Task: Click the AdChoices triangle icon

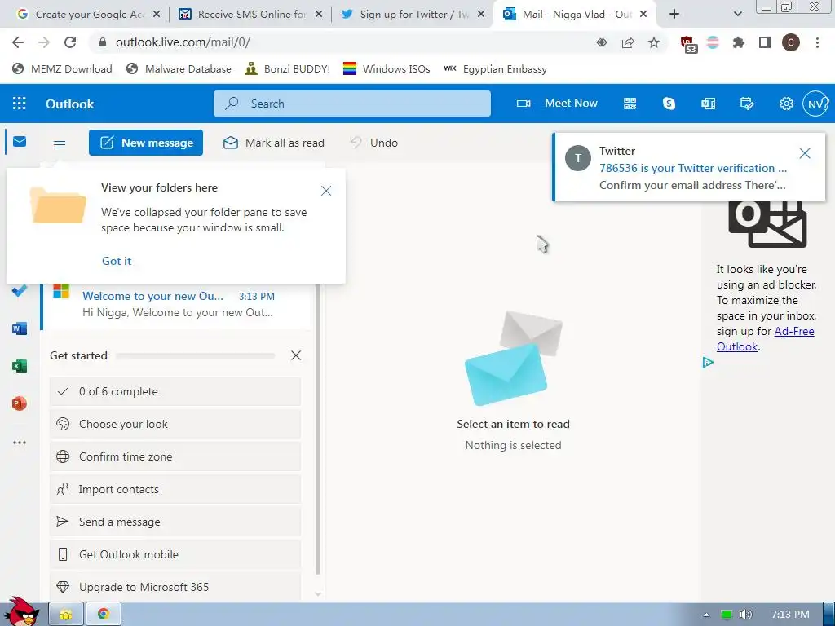Action: [x=708, y=363]
